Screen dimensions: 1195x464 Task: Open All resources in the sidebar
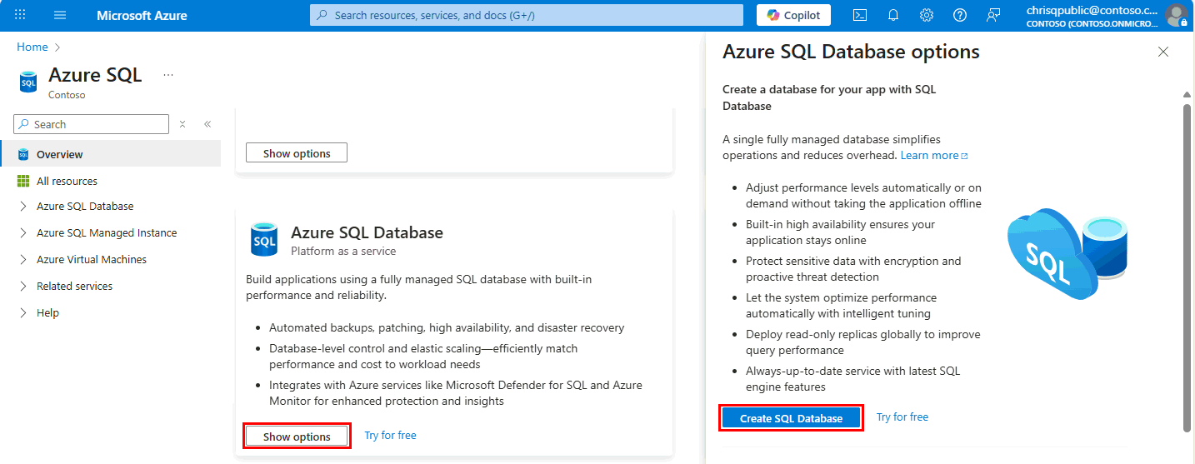(67, 181)
